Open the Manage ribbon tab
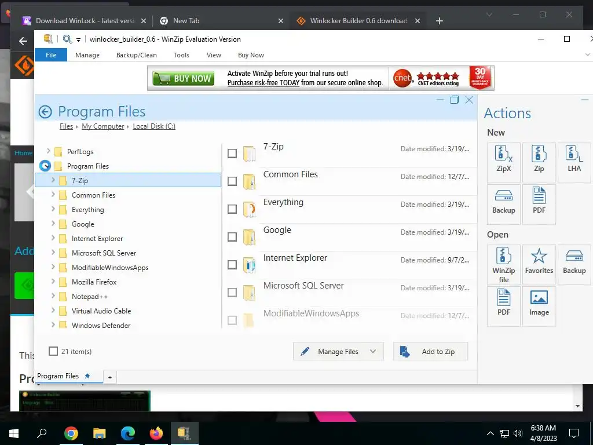593x445 pixels. (x=87, y=55)
